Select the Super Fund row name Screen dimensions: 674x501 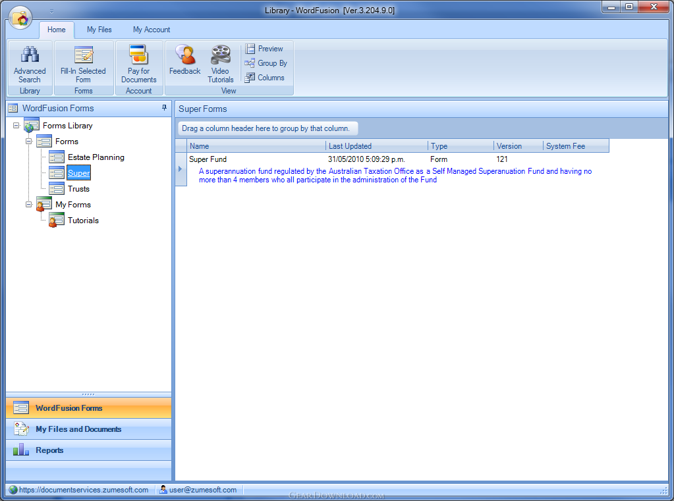(208, 159)
